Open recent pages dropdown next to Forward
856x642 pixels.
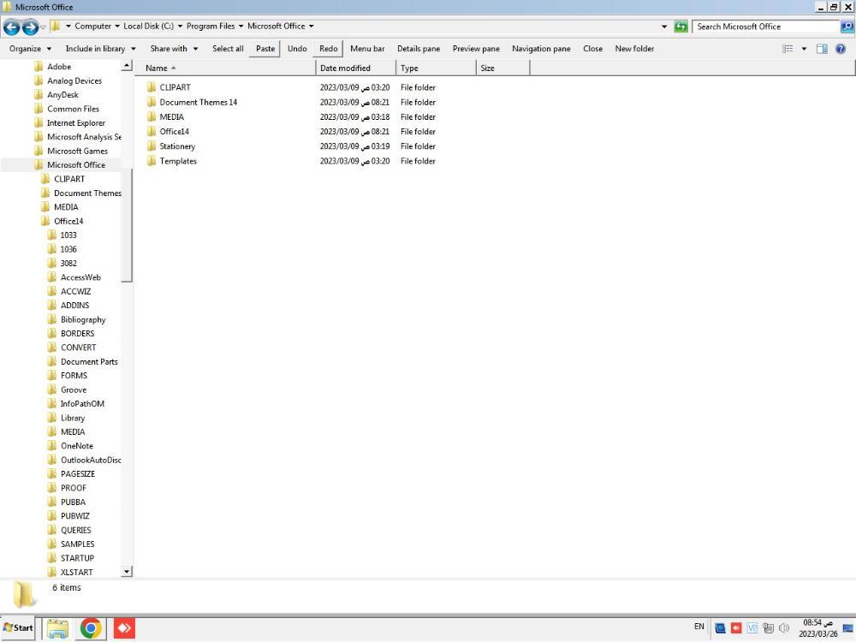(43, 27)
